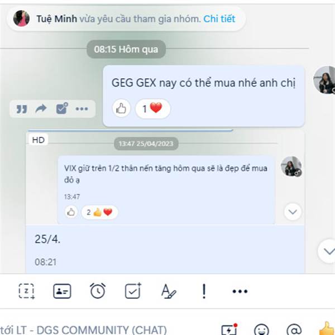
Task: Open the emoji picker
Action: coord(261,330)
